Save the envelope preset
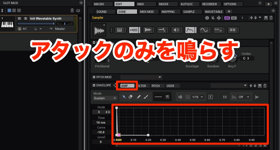 pos(260,86)
